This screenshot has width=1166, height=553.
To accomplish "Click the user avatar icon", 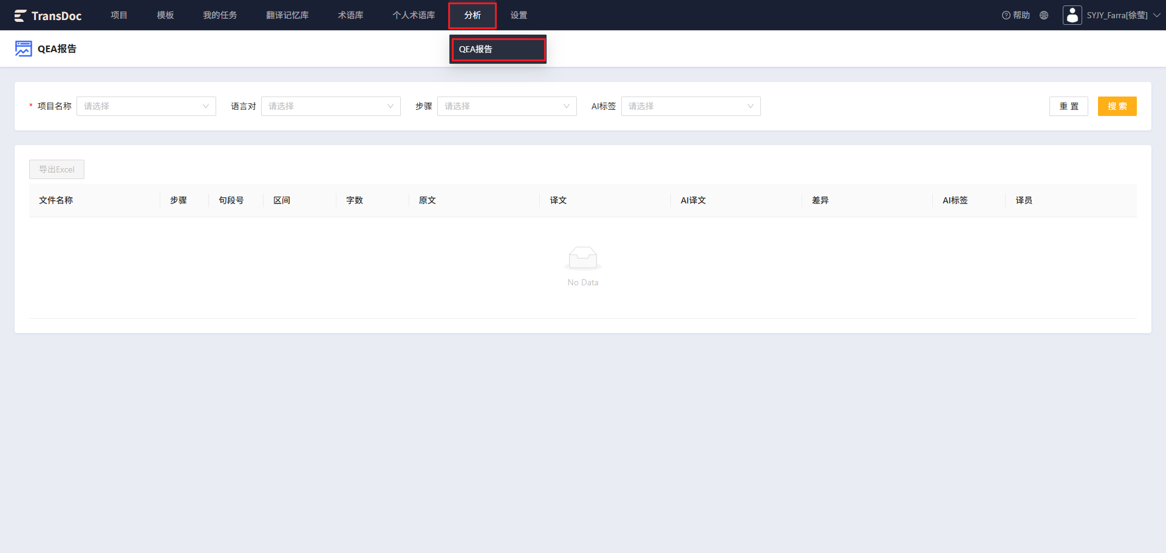I will pyautogui.click(x=1072, y=15).
